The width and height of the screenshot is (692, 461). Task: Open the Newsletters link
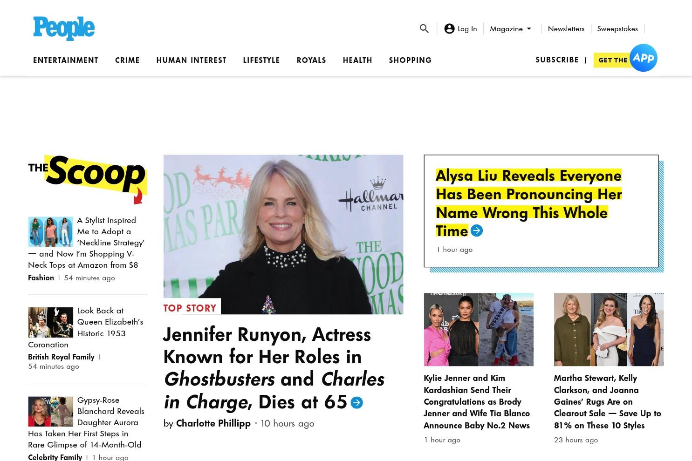tap(566, 28)
